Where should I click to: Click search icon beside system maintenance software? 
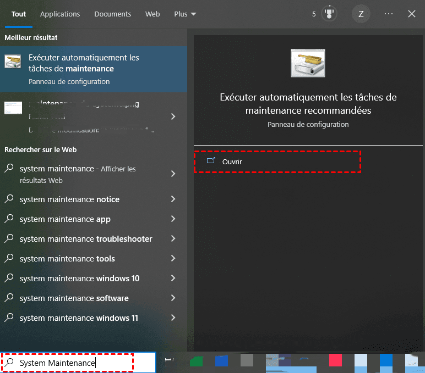pyautogui.click(x=9, y=298)
